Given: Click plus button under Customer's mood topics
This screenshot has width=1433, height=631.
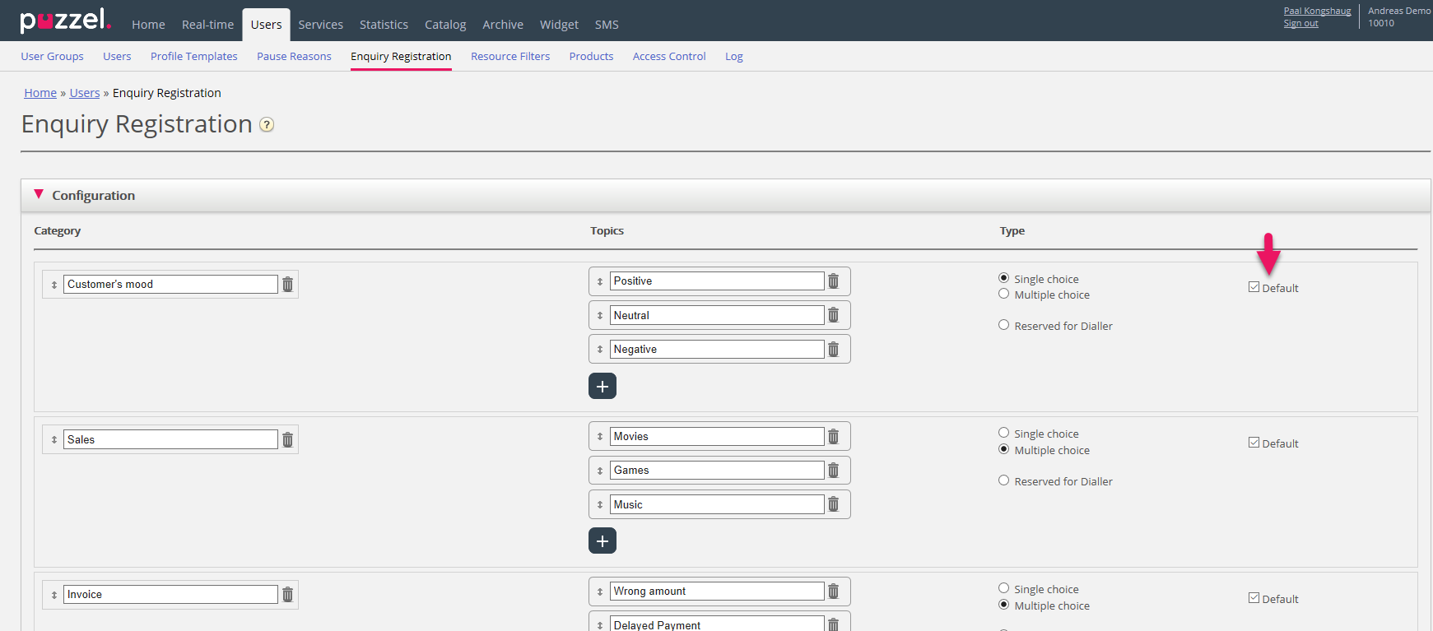Looking at the screenshot, I should pyautogui.click(x=602, y=386).
